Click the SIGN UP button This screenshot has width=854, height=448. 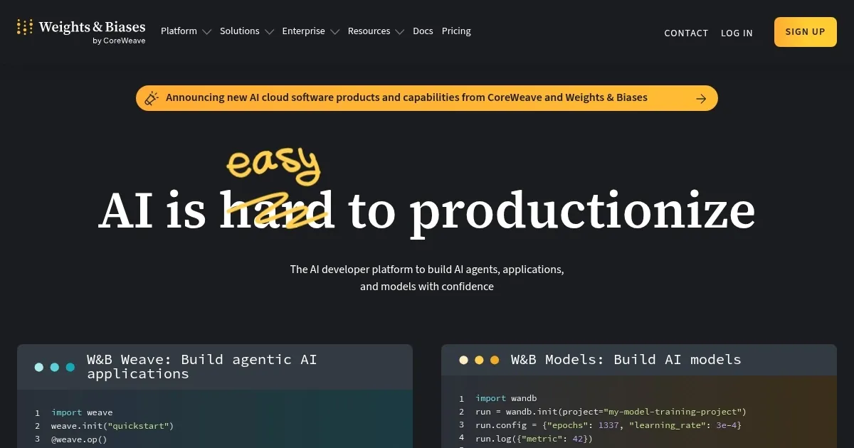805,32
